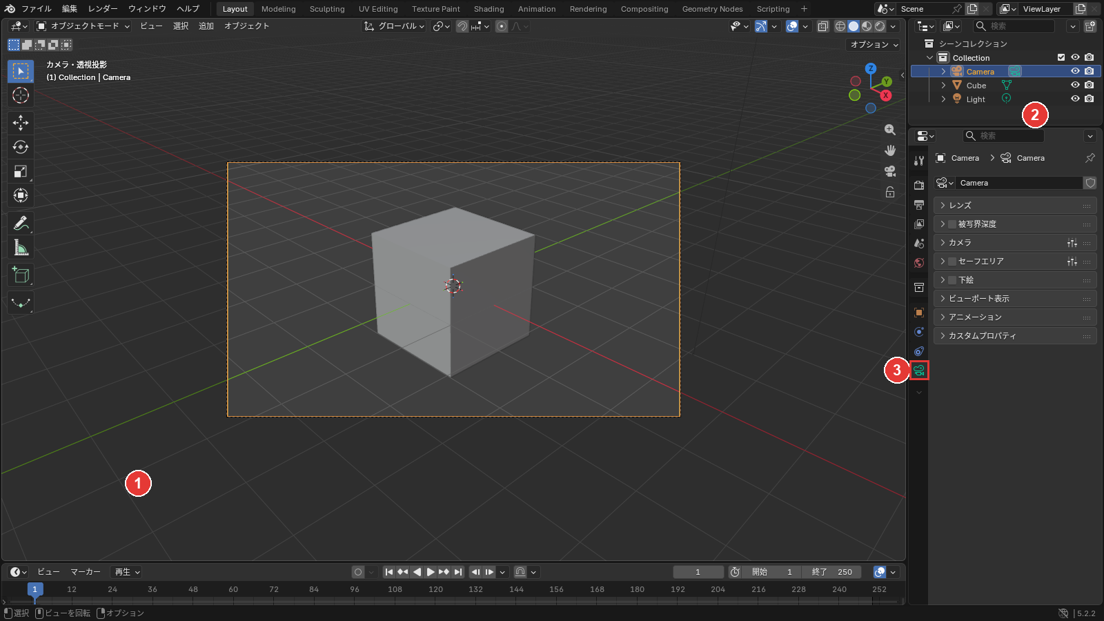Expand the Cube item in the outliner
Screen dimensions: 1104x621
point(943,85)
